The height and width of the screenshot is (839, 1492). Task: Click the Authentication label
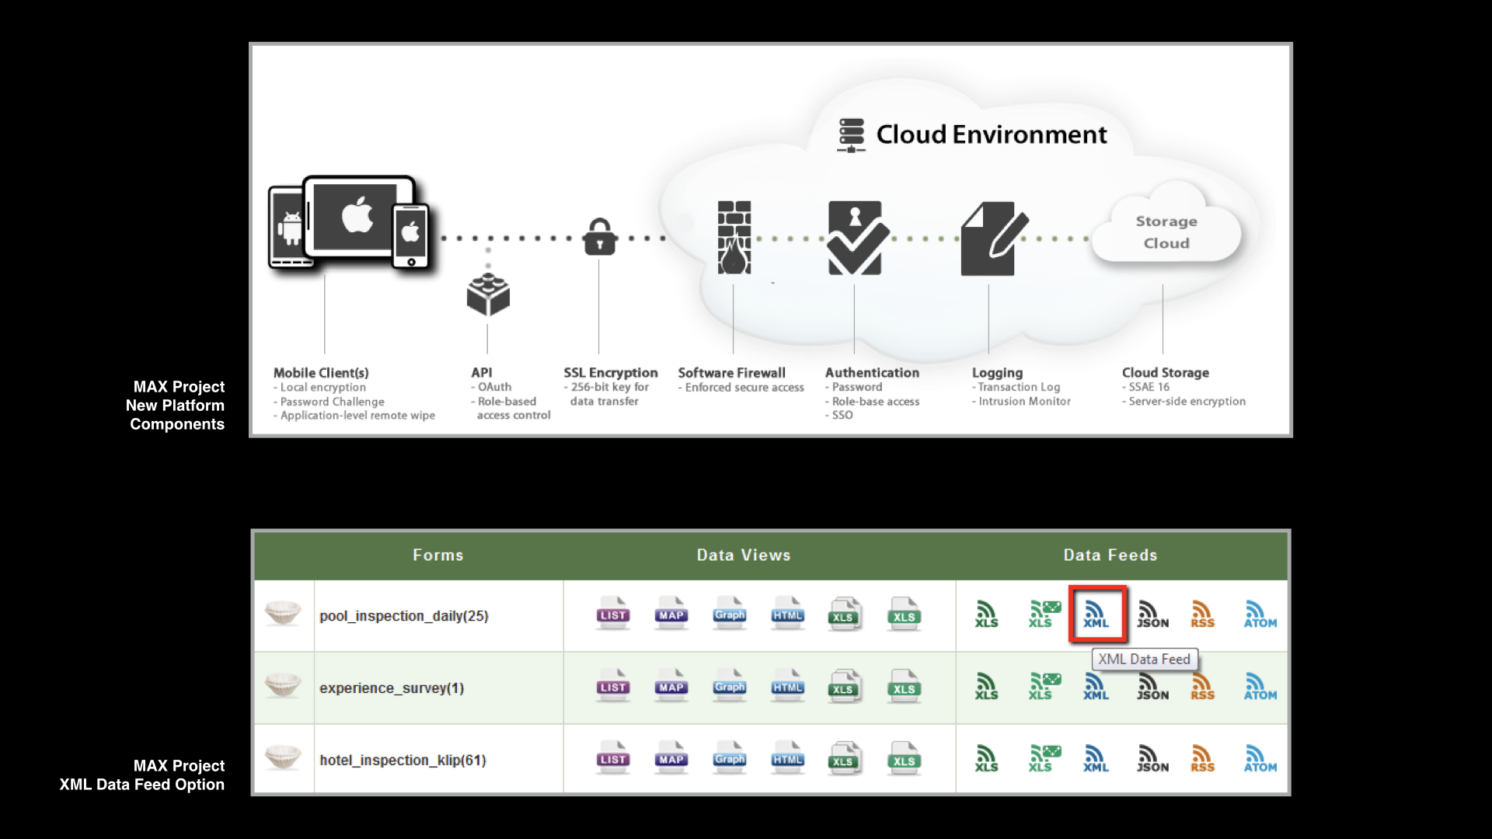(872, 373)
